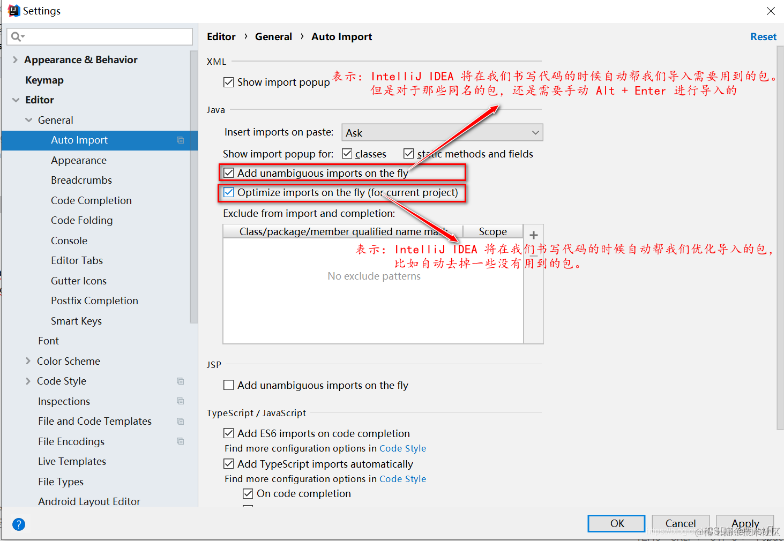Viewport: 784px width, 541px height.
Task: Open Console settings
Action: coord(69,241)
